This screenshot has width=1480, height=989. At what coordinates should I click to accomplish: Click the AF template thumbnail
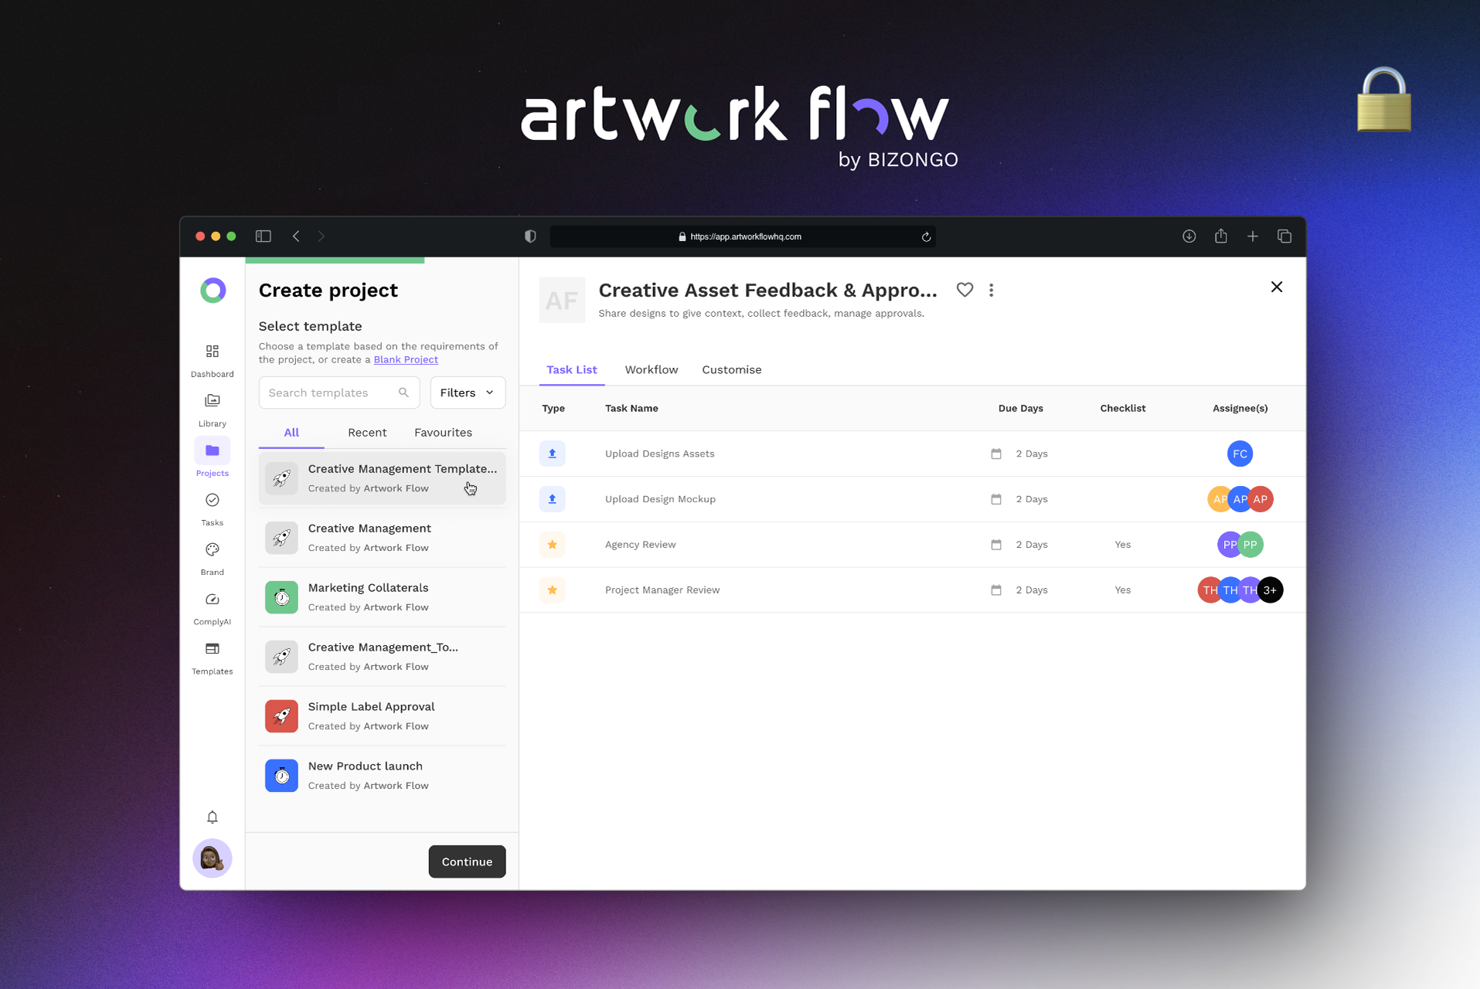[x=562, y=300]
